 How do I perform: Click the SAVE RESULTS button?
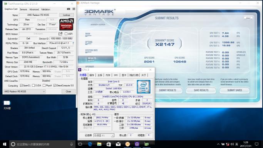point(201,90)
